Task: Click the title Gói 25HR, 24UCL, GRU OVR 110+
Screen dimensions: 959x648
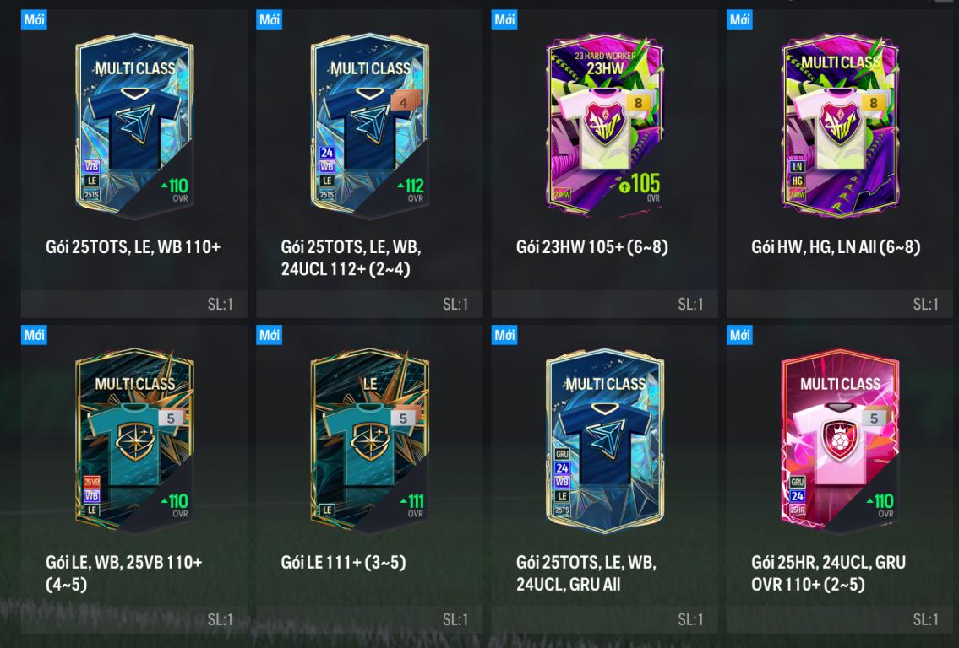Action: 828,573
